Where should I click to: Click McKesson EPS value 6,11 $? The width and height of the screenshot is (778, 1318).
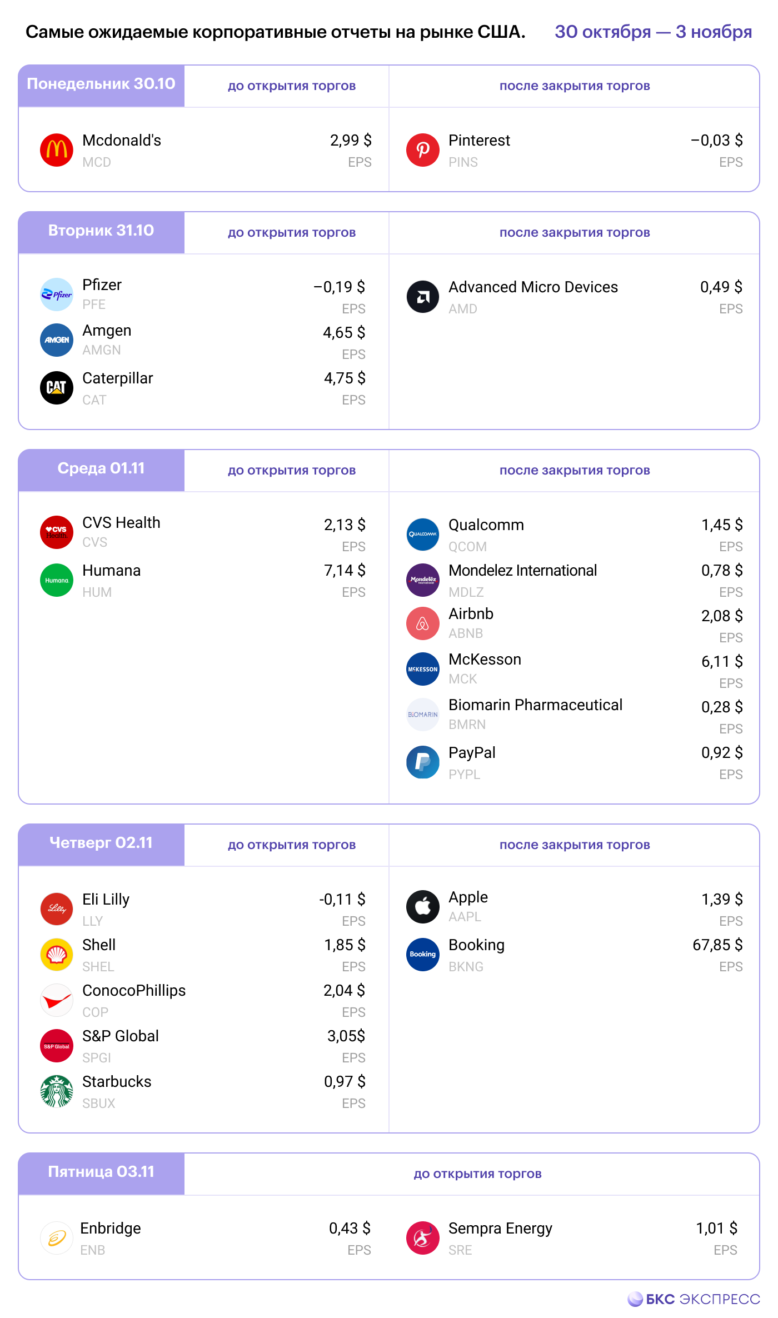[x=722, y=662]
